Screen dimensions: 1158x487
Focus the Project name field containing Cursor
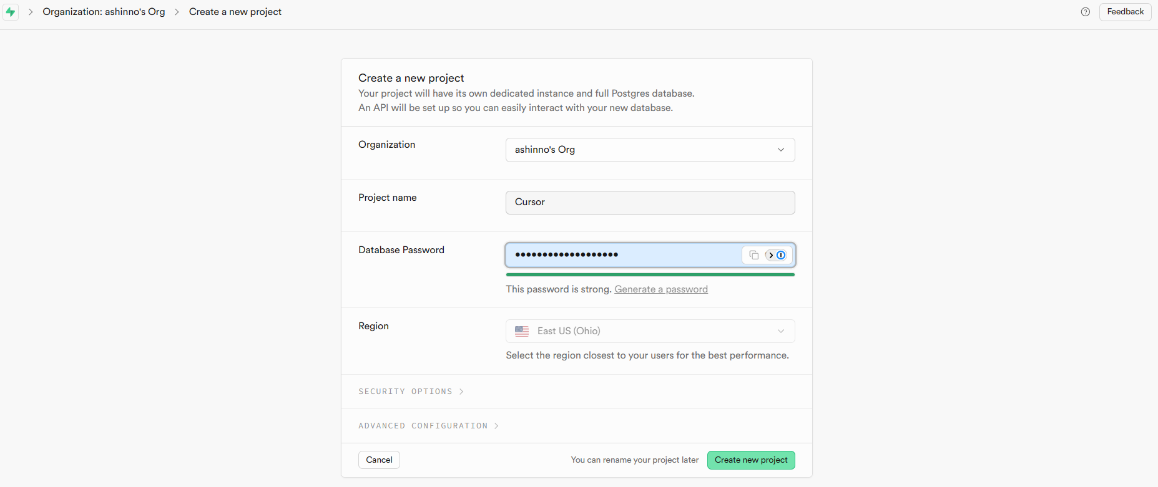(650, 203)
